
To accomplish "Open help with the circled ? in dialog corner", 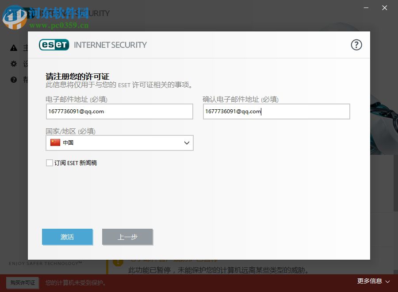I will 356,45.
